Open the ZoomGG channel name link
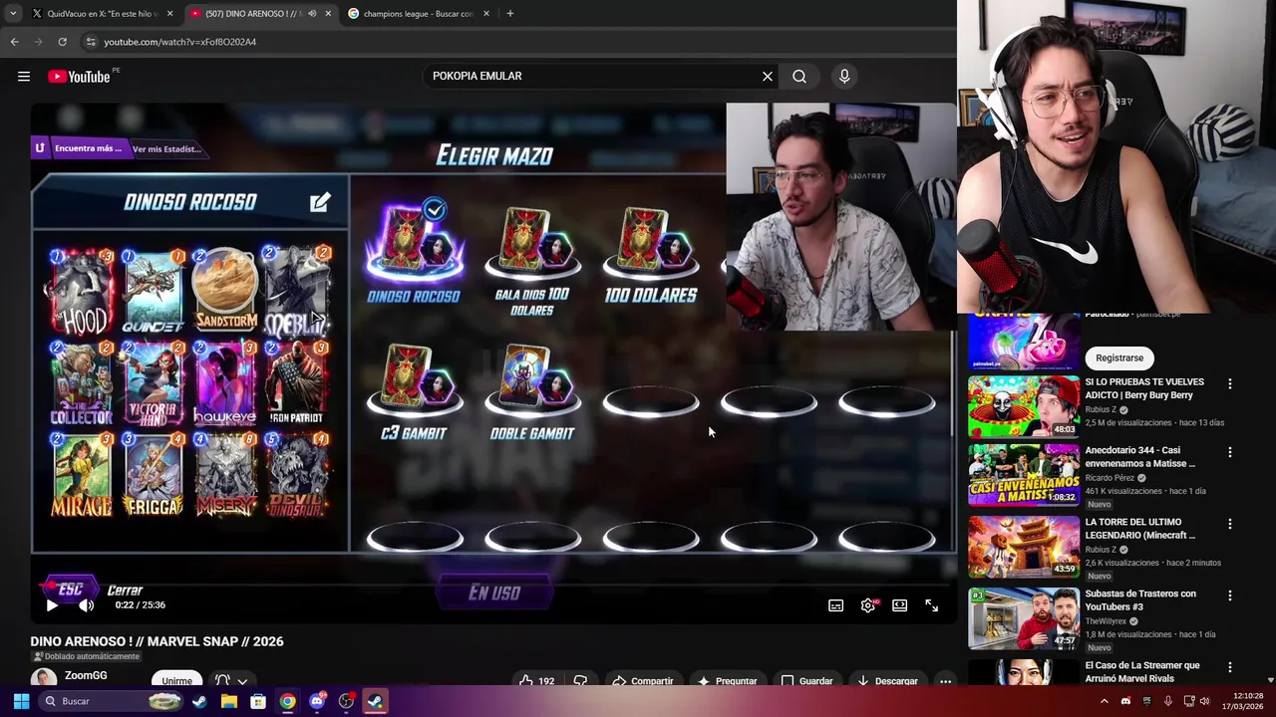1276x717 pixels. click(x=86, y=675)
